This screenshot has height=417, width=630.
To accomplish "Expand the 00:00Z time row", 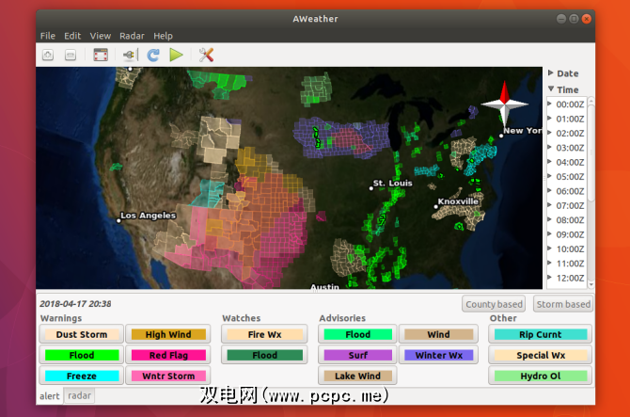I will pyautogui.click(x=549, y=104).
